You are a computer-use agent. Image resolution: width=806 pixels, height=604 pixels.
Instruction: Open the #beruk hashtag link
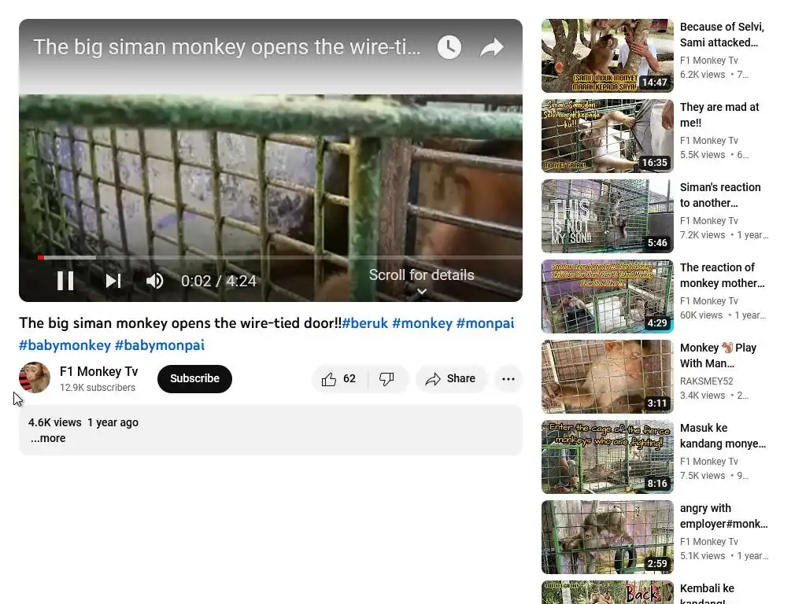pyautogui.click(x=365, y=323)
